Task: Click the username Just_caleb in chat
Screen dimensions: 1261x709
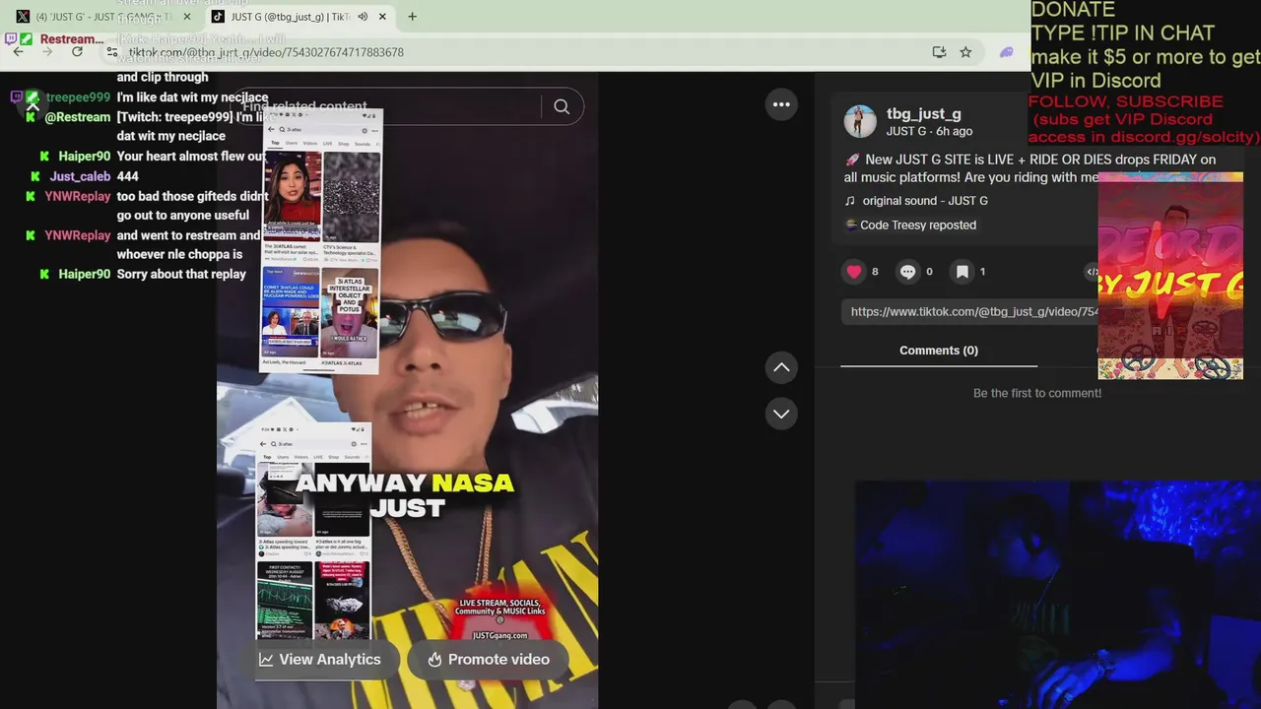Action: coord(80,176)
